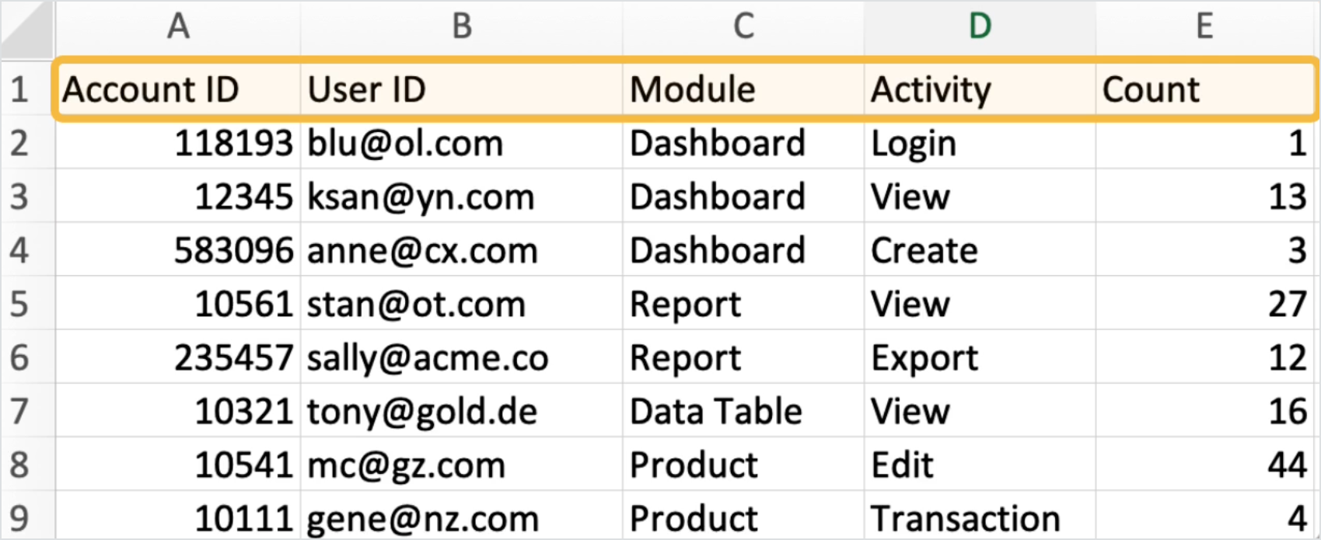Click the Module header cell
The width and height of the screenshot is (1321, 540).
pos(743,89)
